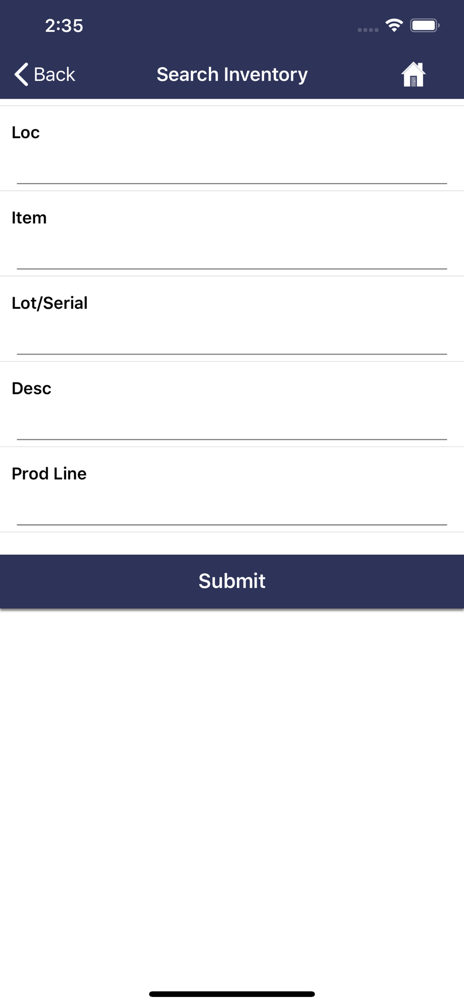Focus the Item input field

232,254
